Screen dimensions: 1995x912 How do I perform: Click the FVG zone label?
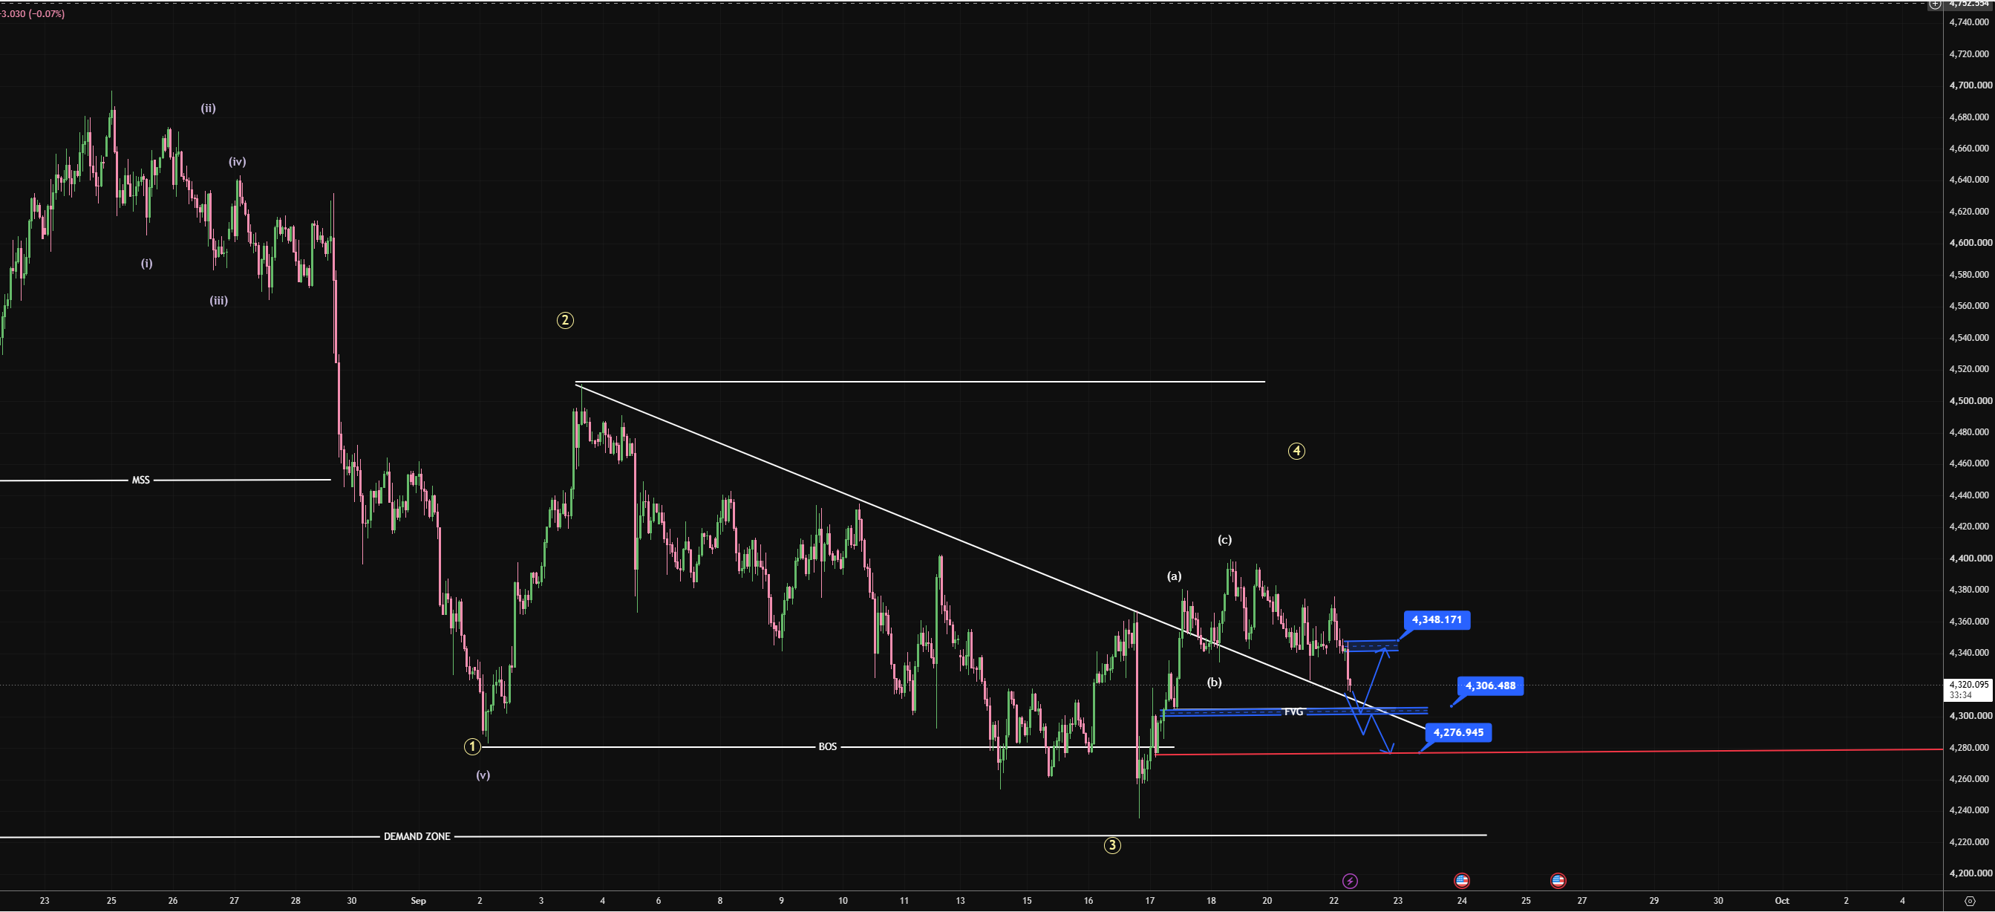click(x=1293, y=712)
